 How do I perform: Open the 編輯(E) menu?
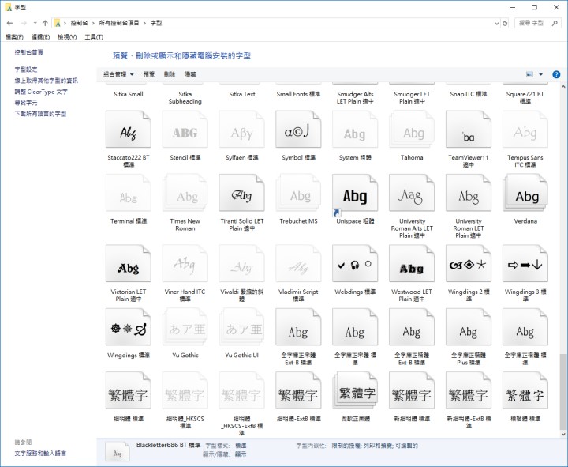(40, 37)
